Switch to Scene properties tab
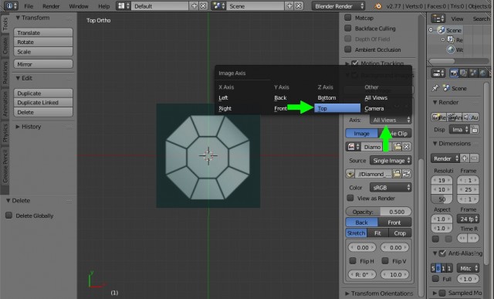Viewport: 494px width, 299px height. pos(473,73)
